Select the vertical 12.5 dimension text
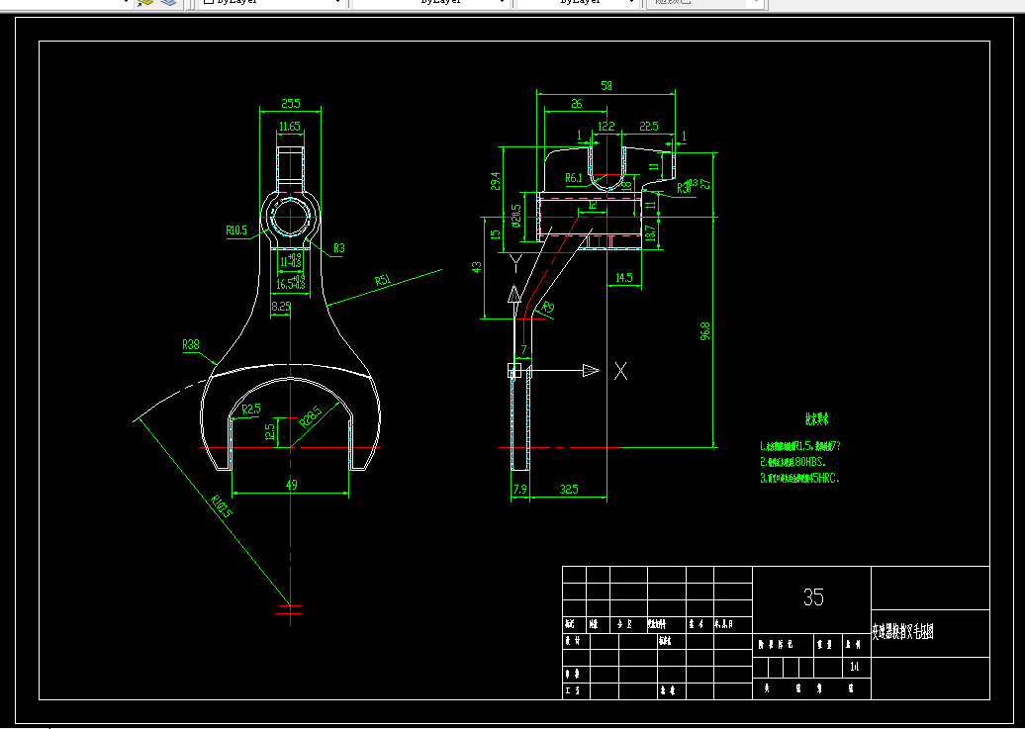Screen dimensions: 1025x729 271,431
